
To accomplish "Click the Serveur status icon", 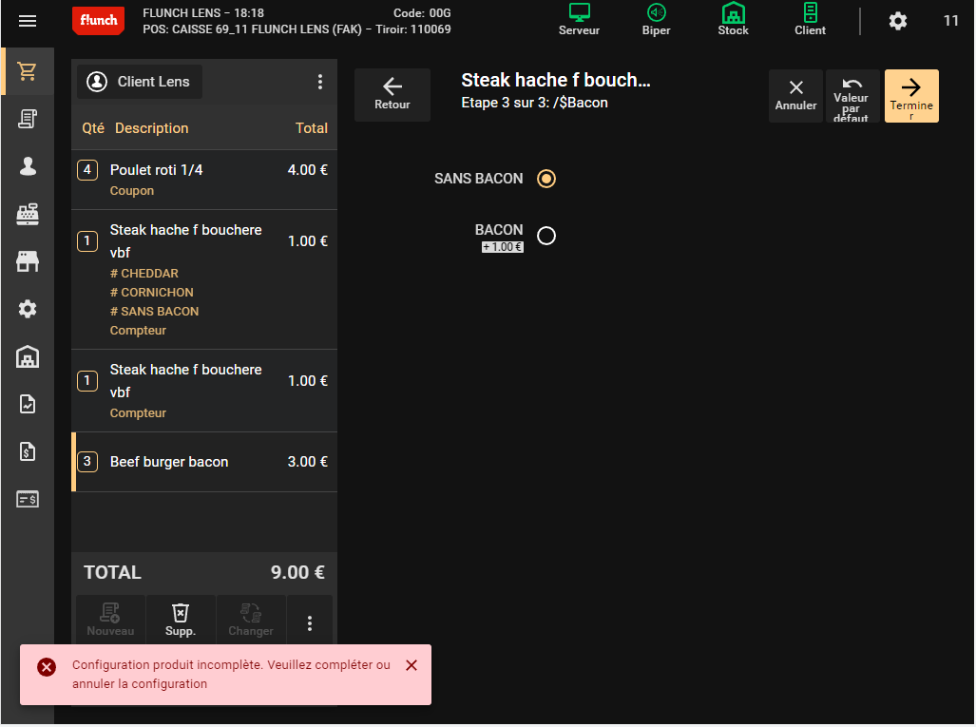I will click(579, 19).
